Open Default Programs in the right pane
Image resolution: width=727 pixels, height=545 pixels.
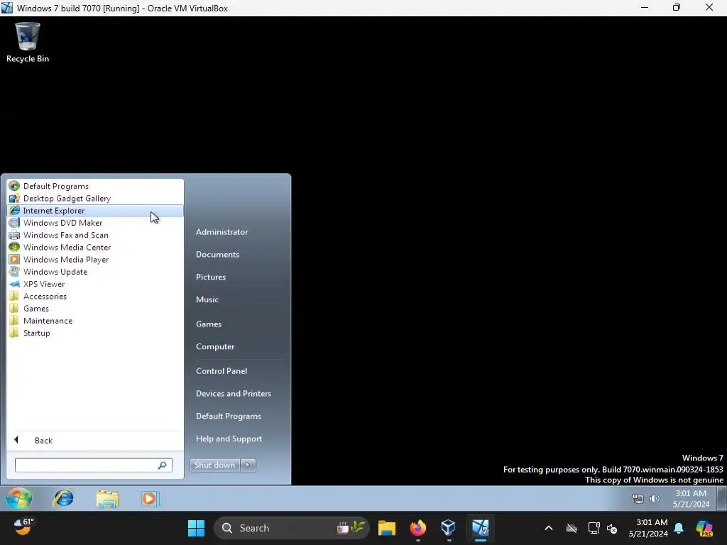point(228,416)
